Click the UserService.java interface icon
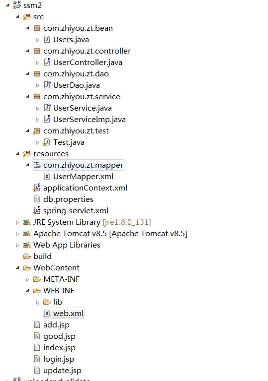Screen dimensions: 268x381 [x=47, y=108]
